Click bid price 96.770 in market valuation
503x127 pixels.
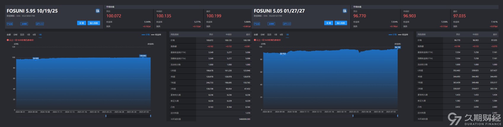pos(360,16)
